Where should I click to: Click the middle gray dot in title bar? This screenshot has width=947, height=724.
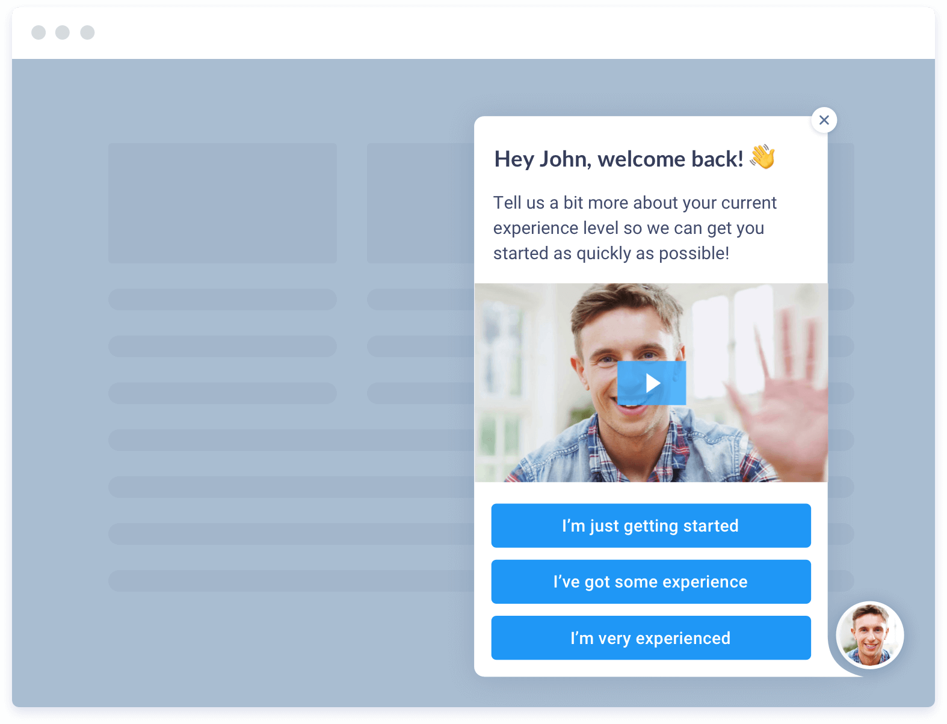click(63, 32)
